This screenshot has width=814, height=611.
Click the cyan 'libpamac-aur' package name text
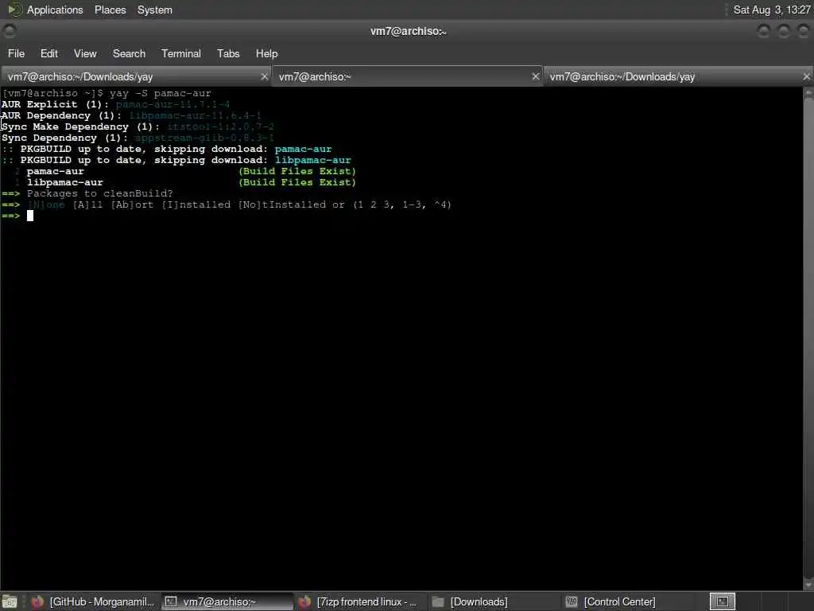tap(313, 160)
